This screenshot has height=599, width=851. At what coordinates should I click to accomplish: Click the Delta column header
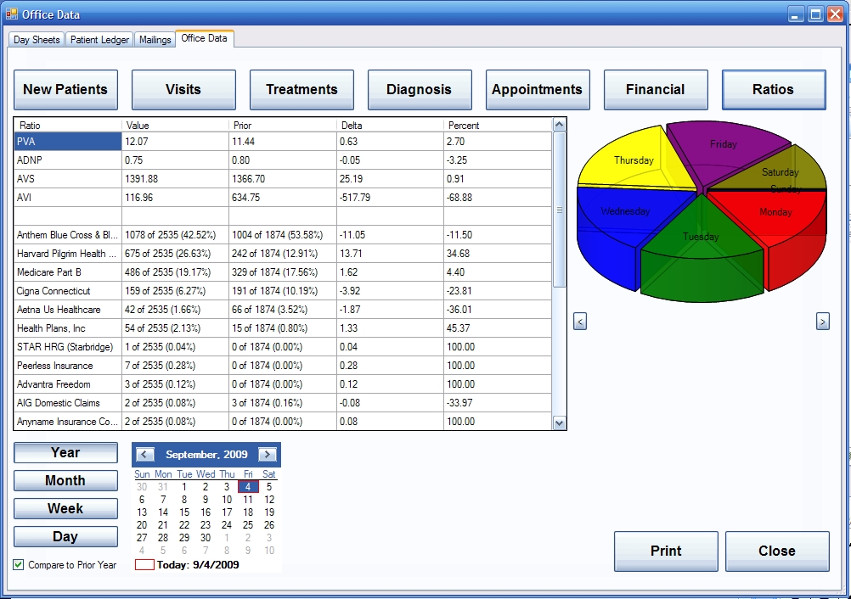click(x=390, y=126)
